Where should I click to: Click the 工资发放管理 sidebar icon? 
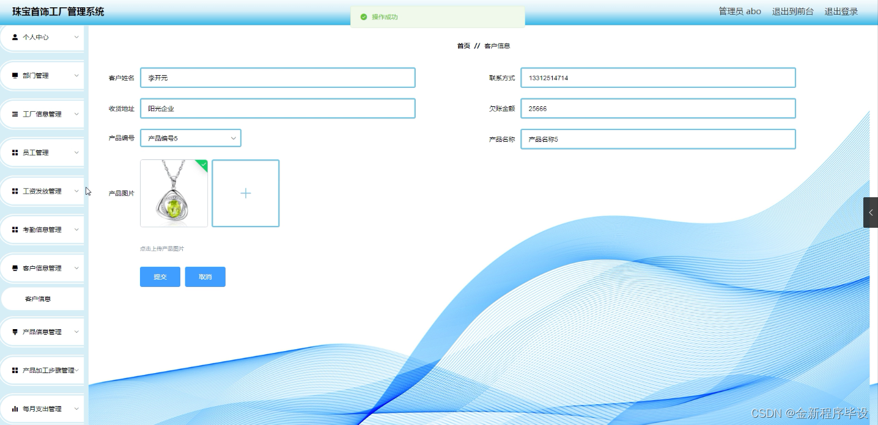(13, 191)
